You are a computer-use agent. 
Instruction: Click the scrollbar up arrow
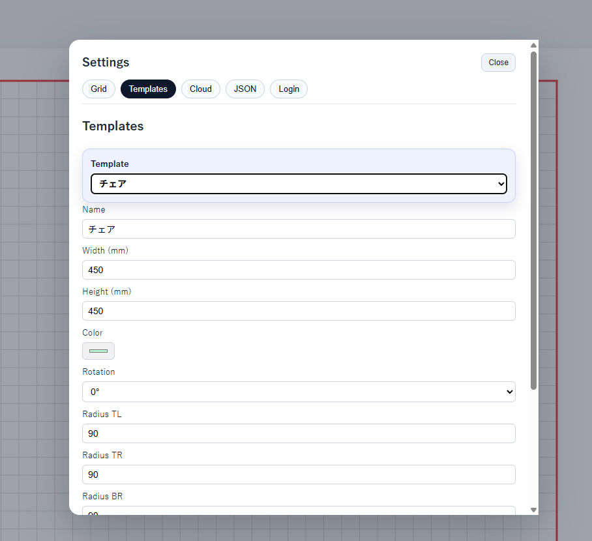point(533,46)
